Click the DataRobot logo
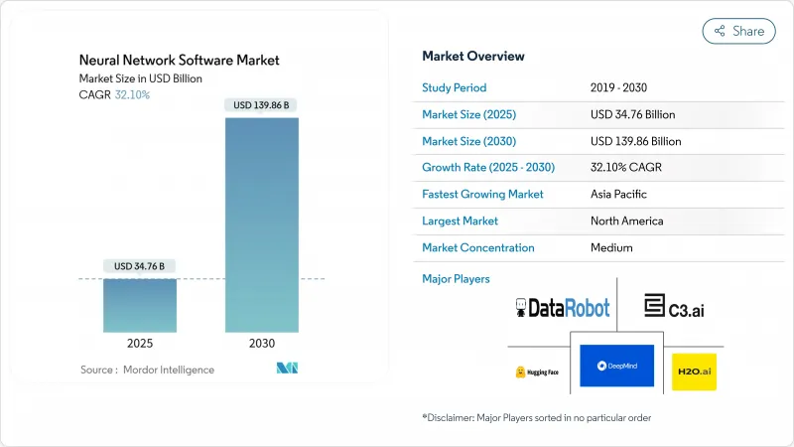 (x=563, y=308)
